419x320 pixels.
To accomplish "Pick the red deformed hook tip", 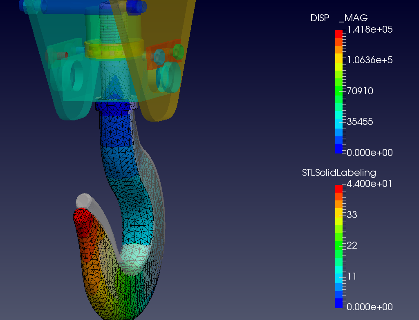I will click(x=82, y=218).
